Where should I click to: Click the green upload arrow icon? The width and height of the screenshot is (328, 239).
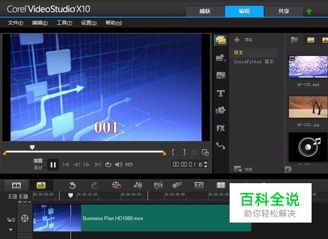(x=309, y=11)
